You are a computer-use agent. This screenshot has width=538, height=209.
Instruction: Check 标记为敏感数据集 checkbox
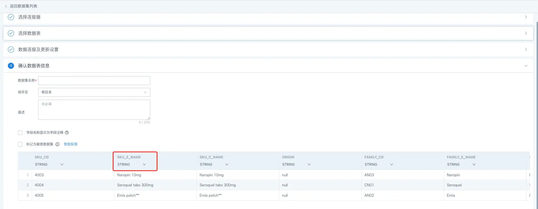click(20, 144)
